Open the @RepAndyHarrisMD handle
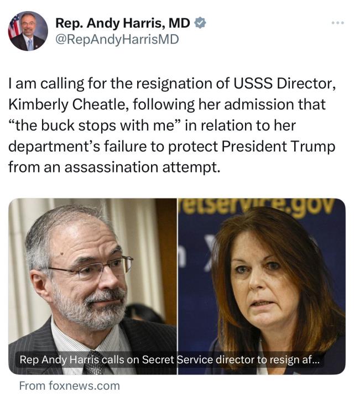 pyautogui.click(x=117, y=39)
